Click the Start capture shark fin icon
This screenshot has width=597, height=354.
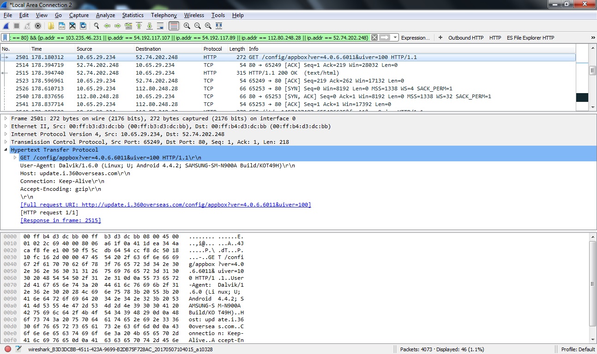coord(6,26)
